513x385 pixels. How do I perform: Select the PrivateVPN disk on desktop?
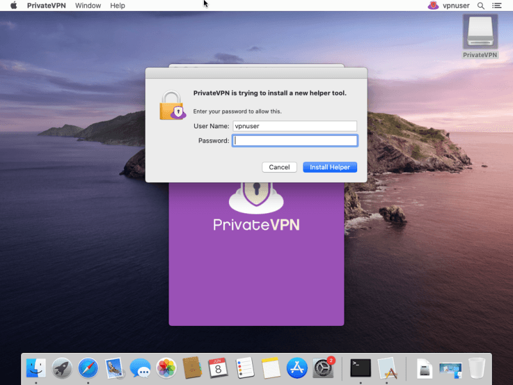480,36
